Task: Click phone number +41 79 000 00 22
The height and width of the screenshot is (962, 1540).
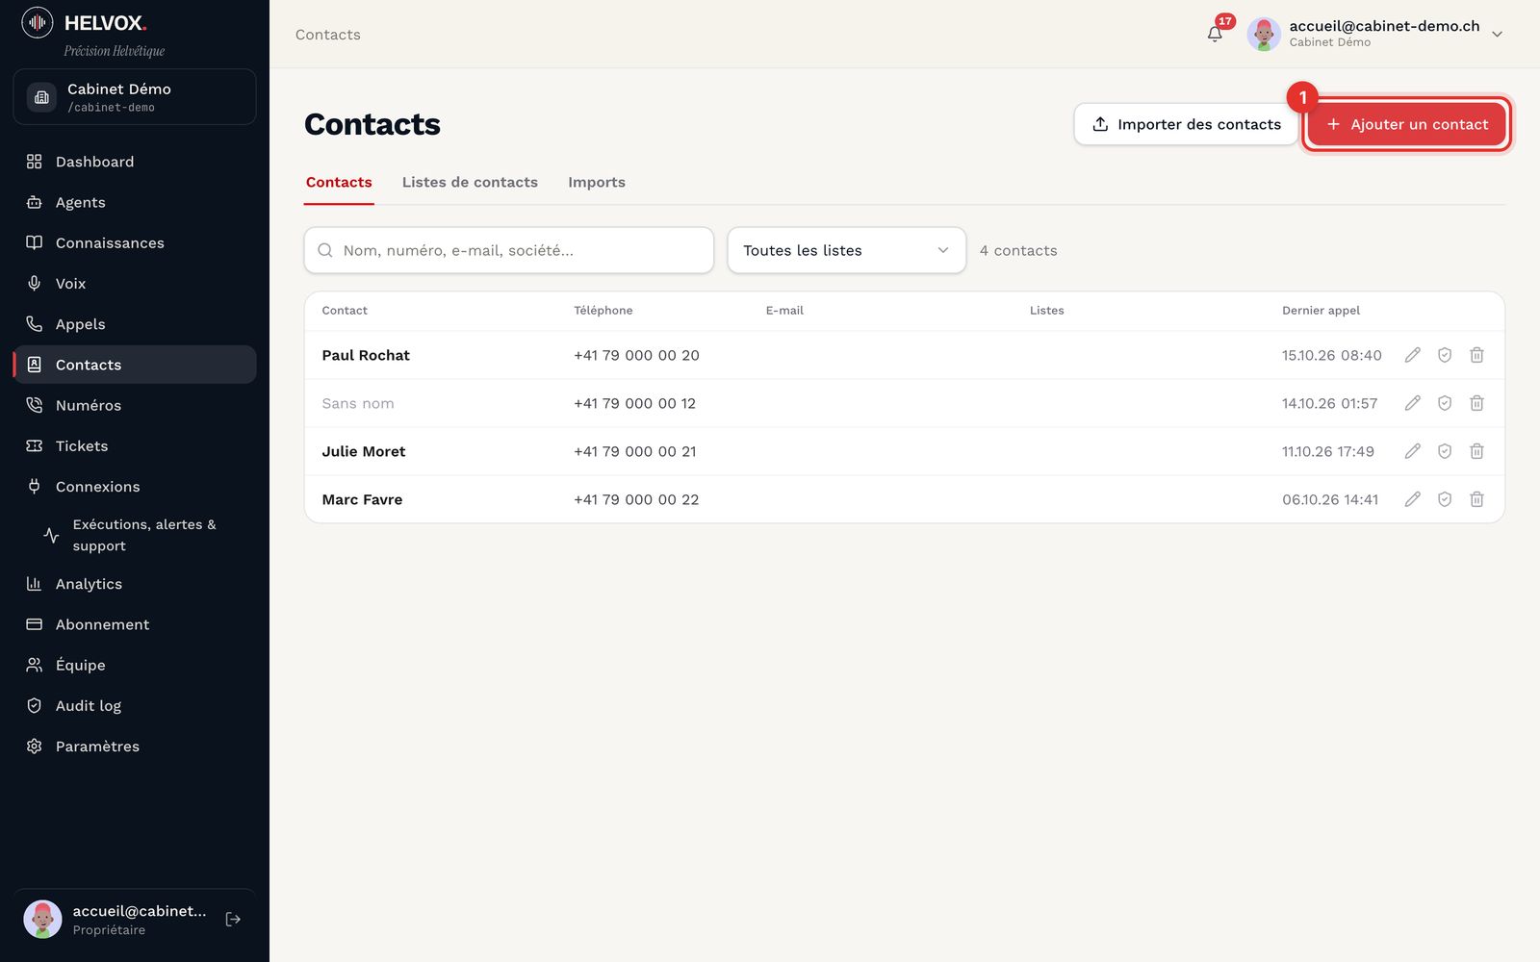Action: (x=636, y=499)
